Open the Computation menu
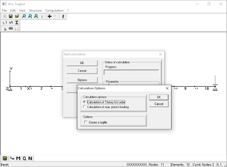 (54, 10)
